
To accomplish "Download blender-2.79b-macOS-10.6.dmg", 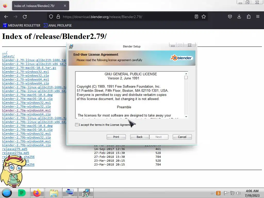I will [27, 126].
